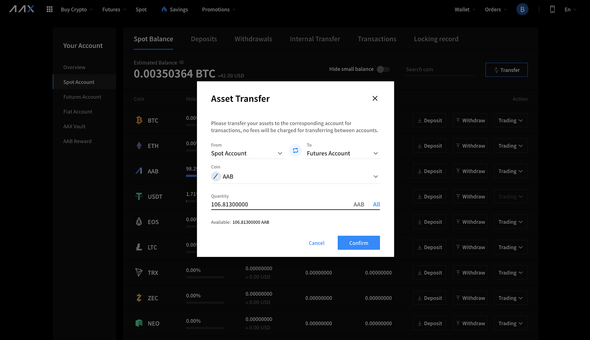
Task: Click the LTC coin icon
Action: click(x=139, y=247)
